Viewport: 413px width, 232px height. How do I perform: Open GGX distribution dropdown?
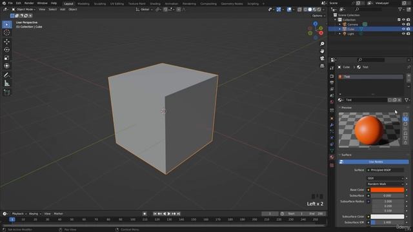coord(385,179)
